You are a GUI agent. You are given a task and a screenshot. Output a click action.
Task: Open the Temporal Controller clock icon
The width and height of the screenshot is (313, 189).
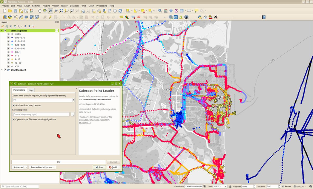tap(115, 11)
